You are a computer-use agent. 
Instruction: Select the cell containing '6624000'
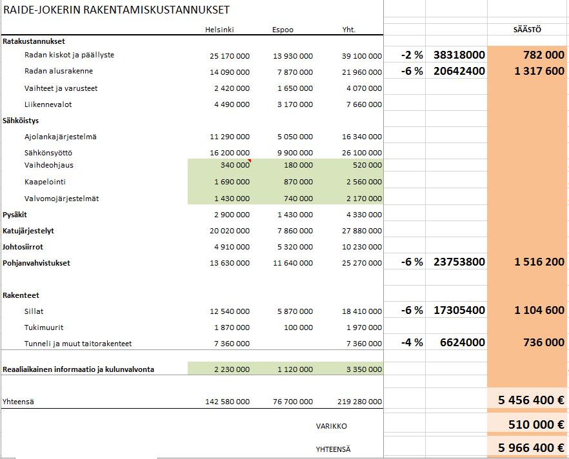tap(463, 342)
